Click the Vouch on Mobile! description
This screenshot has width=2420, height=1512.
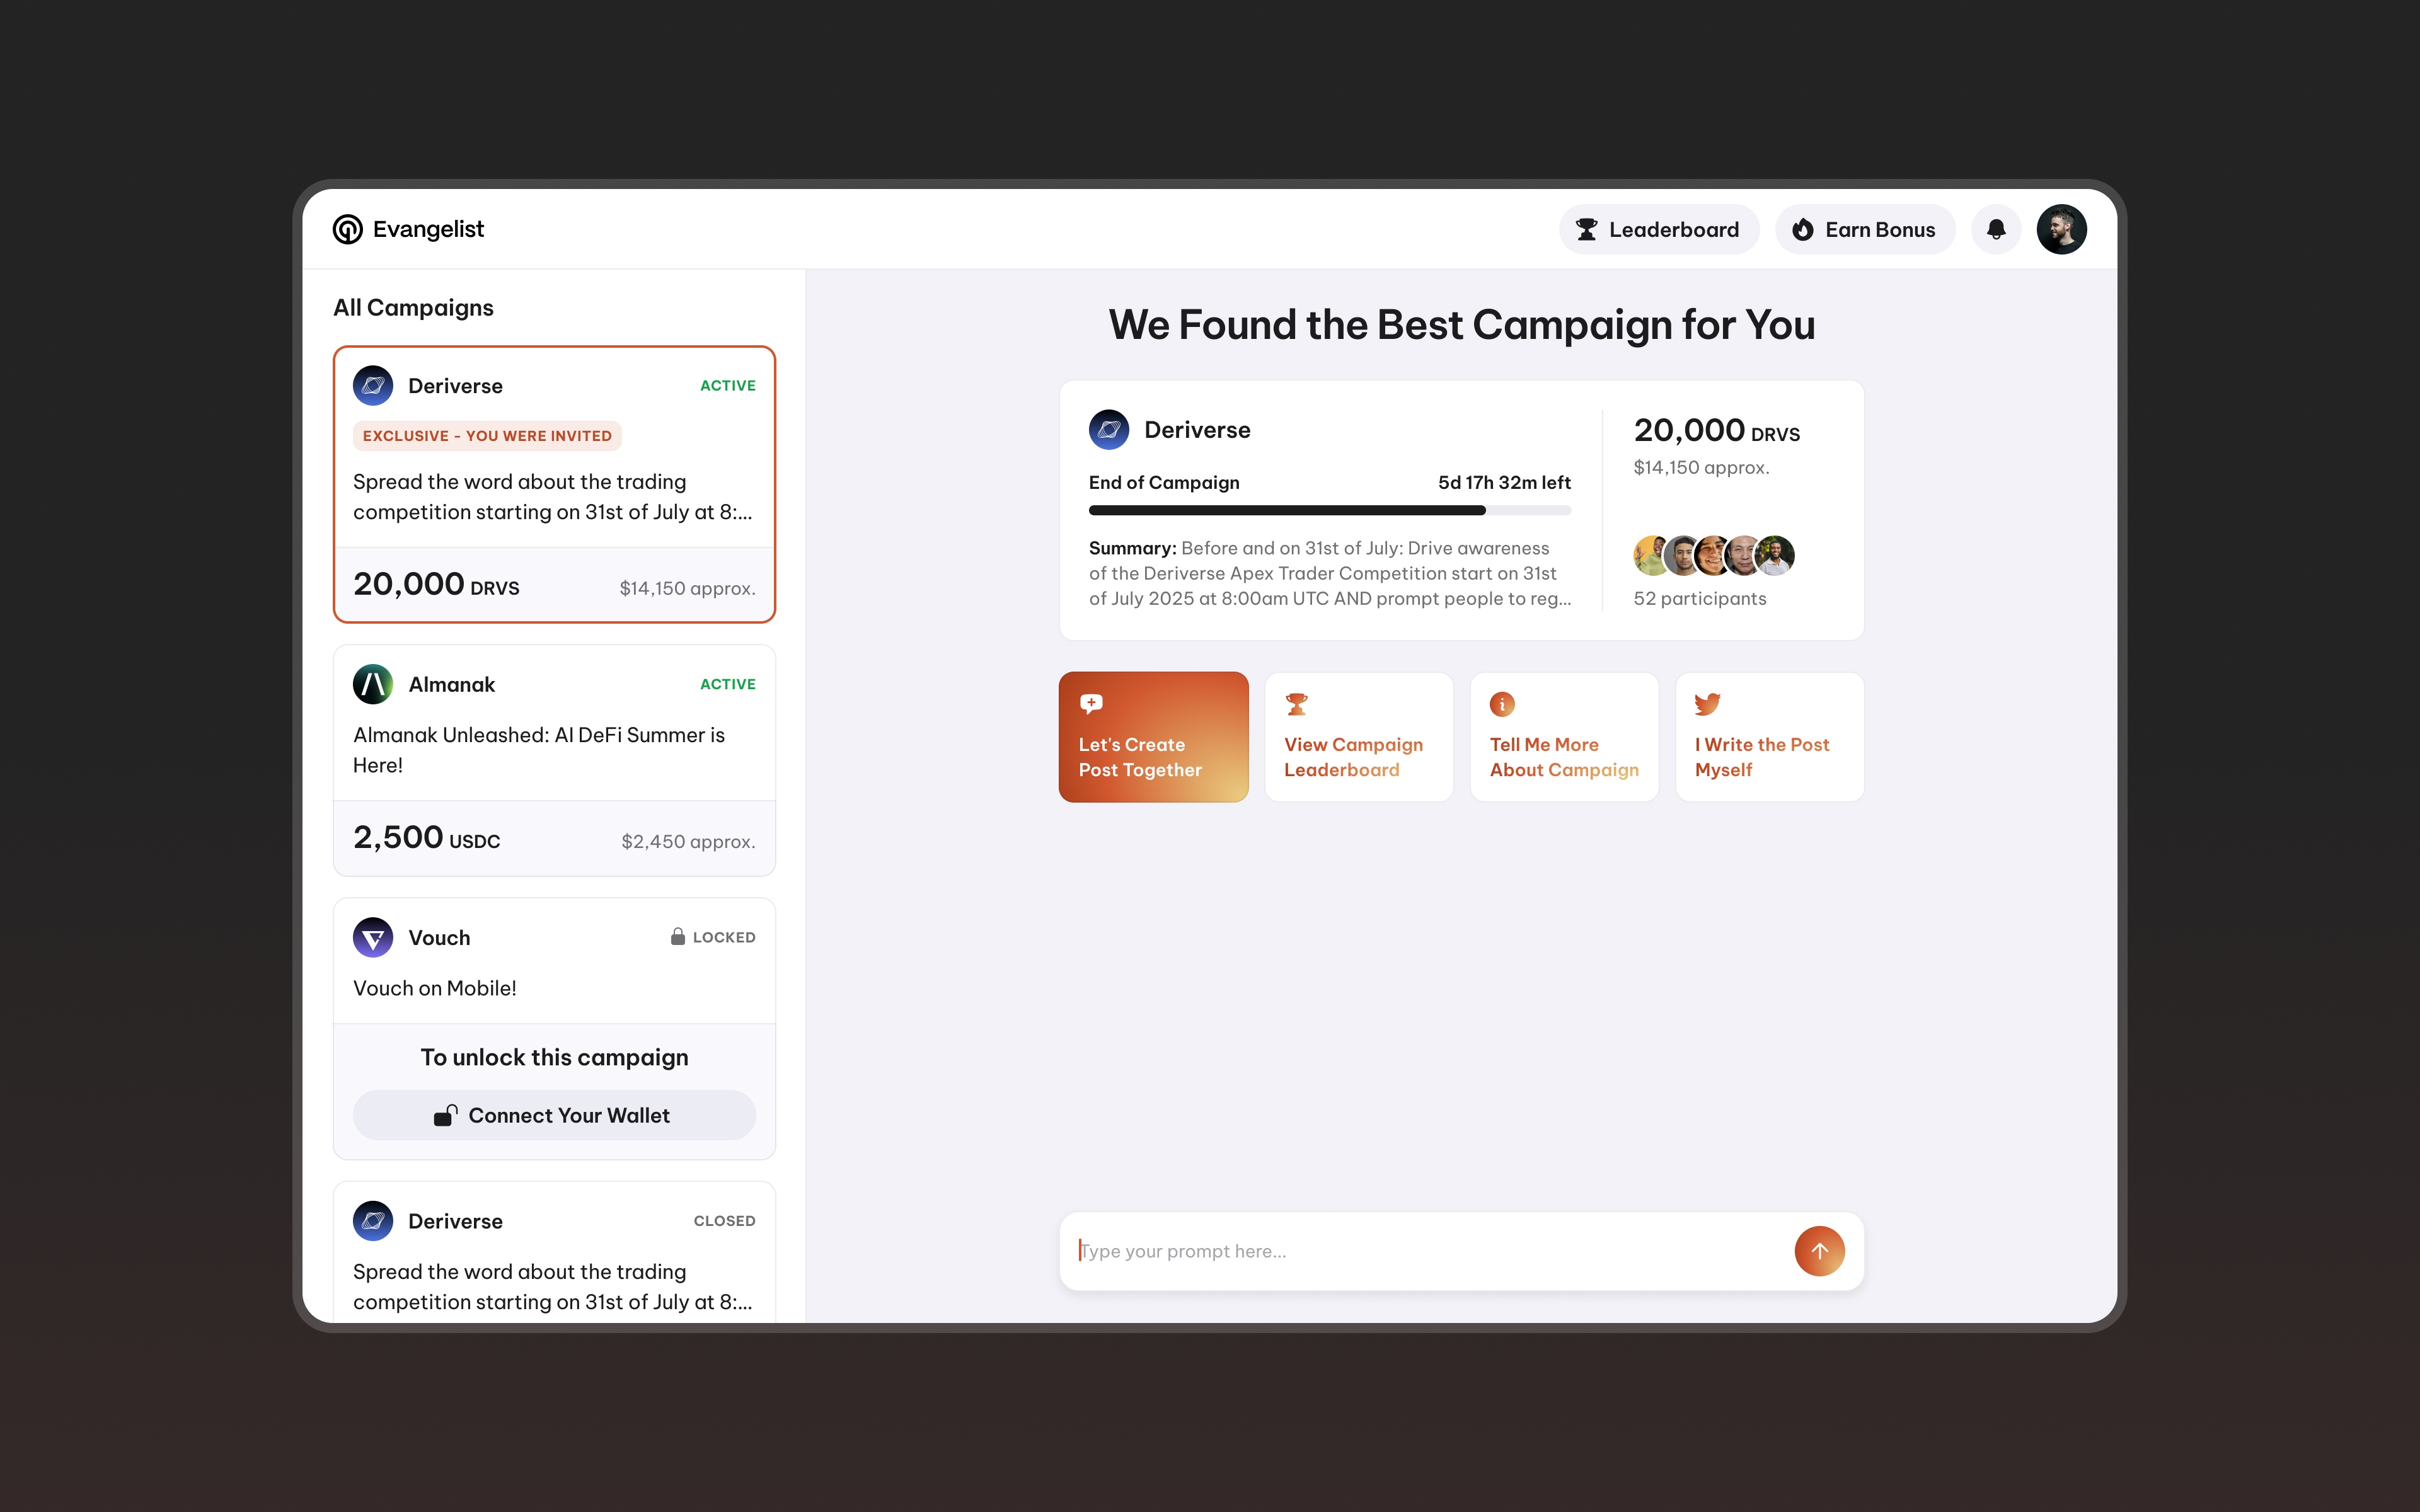point(434,988)
